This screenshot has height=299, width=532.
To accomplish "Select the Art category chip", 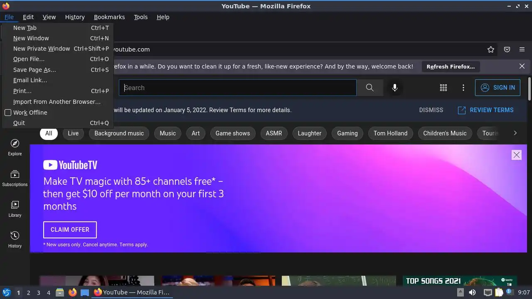I will click(x=196, y=133).
